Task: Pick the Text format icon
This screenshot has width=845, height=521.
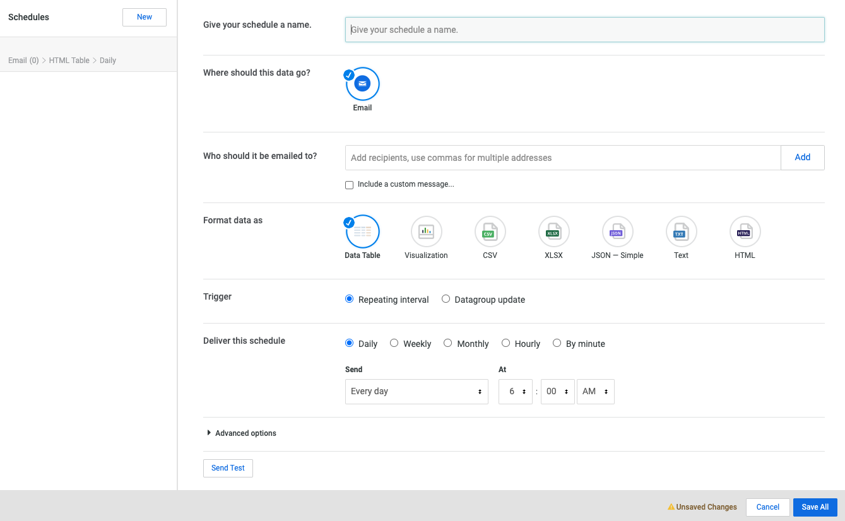Action: 681,231
